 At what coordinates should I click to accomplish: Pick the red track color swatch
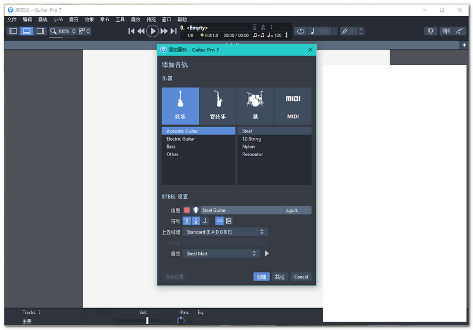click(x=187, y=210)
